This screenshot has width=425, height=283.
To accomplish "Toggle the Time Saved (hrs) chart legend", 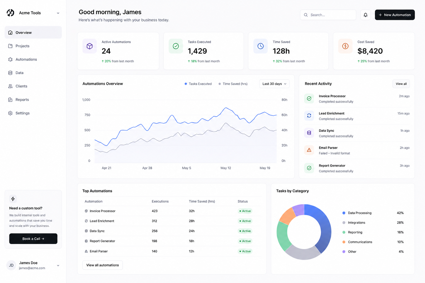I will click(x=233, y=84).
